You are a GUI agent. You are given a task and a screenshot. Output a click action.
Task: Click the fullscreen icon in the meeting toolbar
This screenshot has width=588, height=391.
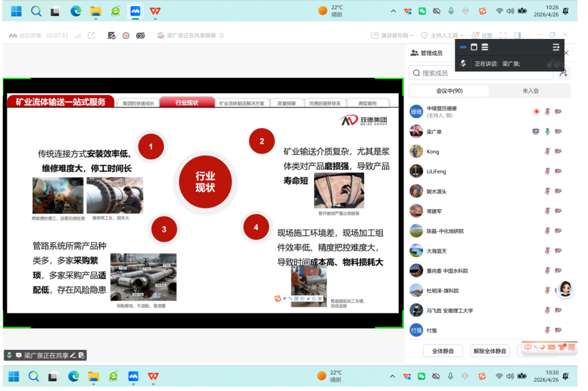point(503,36)
